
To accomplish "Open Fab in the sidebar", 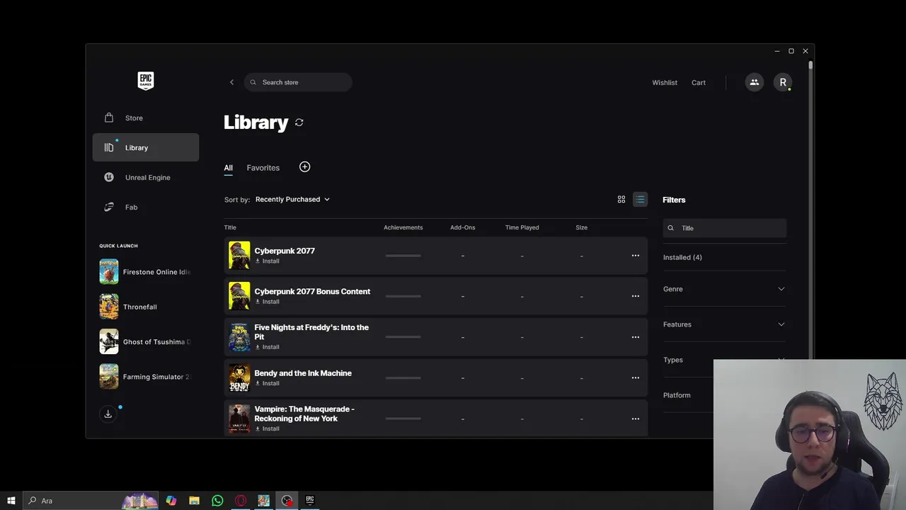I will (146, 207).
